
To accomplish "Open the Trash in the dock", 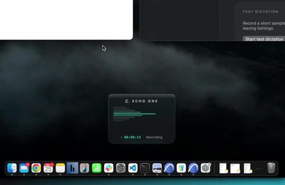I will (x=271, y=168).
